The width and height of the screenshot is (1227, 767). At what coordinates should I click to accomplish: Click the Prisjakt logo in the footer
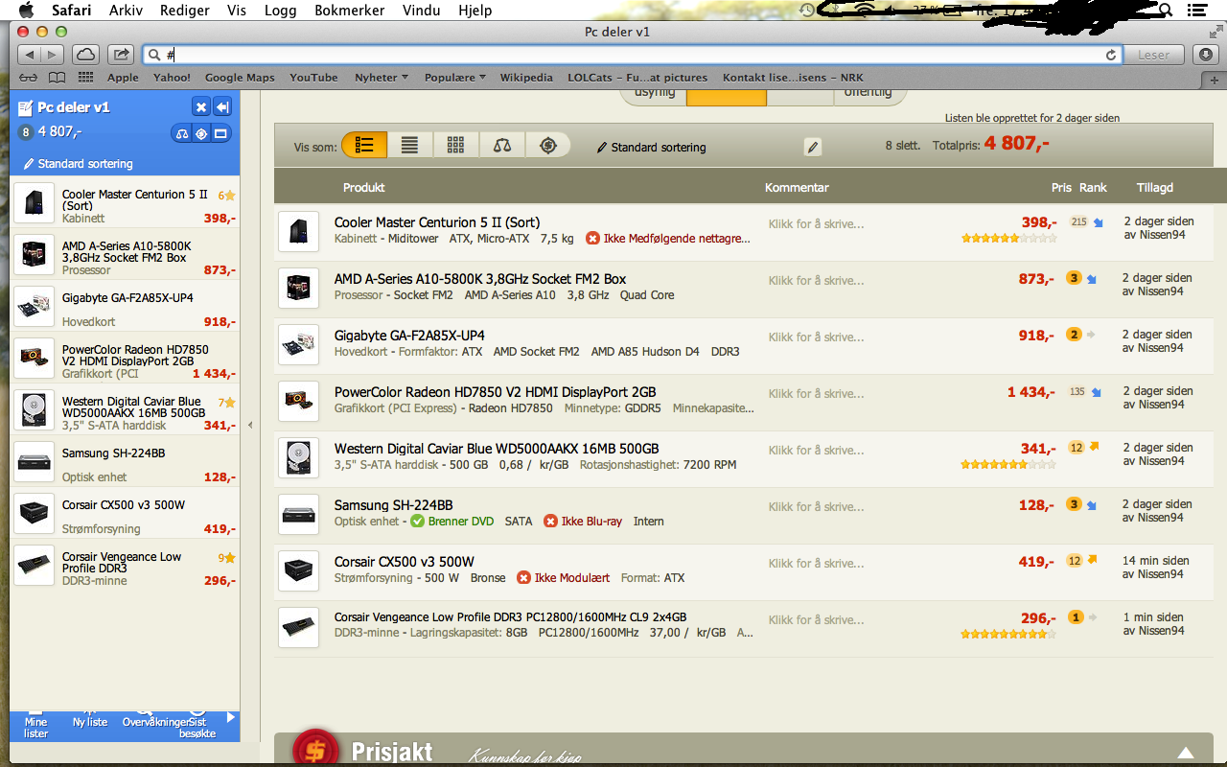tap(363, 751)
